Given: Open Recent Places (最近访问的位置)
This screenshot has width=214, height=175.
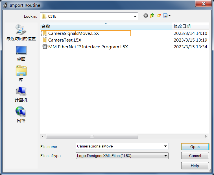Looking at the screenshot, I should click(x=21, y=33).
